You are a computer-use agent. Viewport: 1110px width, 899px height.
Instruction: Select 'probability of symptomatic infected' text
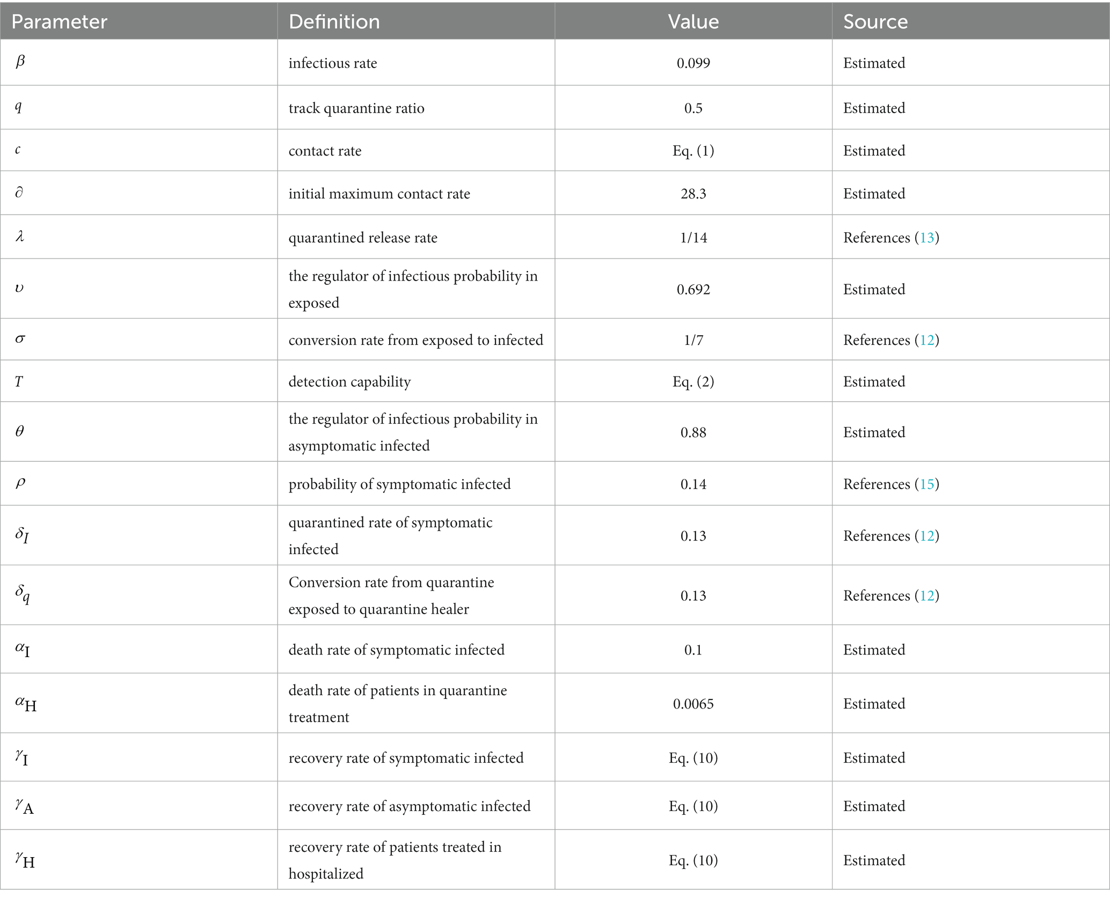(400, 484)
